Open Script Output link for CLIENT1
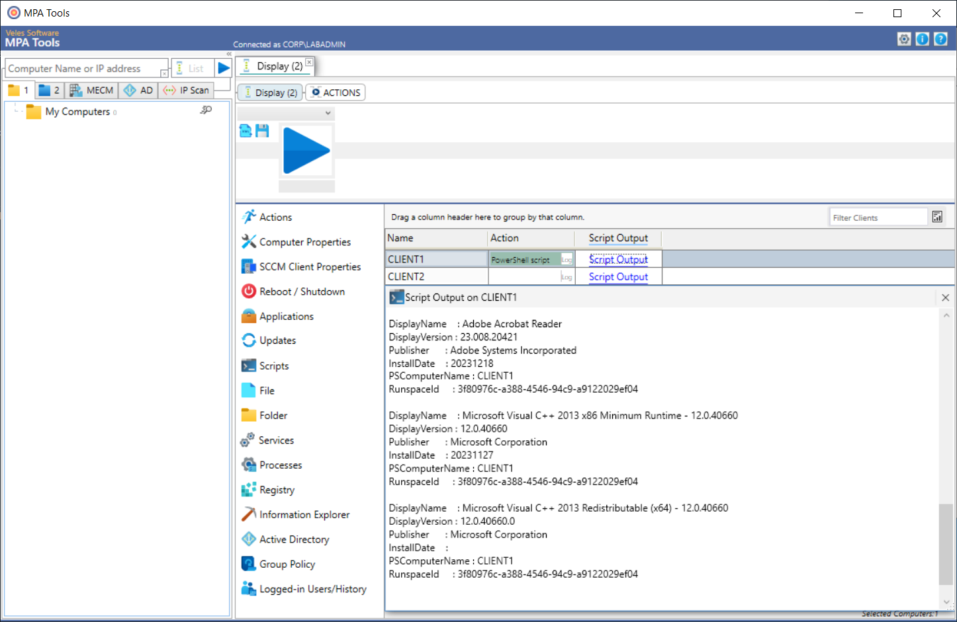 pyautogui.click(x=618, y=259)
